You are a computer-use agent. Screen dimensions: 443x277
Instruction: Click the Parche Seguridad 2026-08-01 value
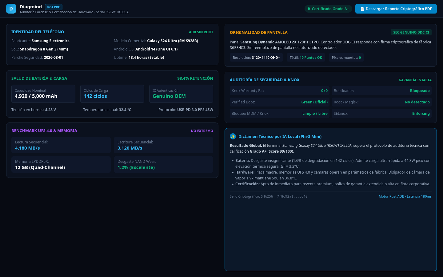click(54, 58)
